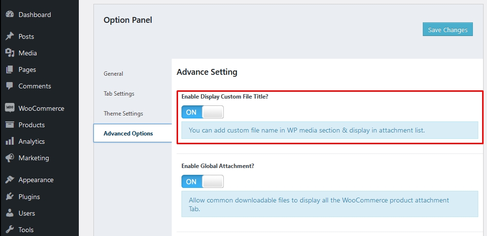487x236 pixels.
Task: Click the Marketing megaphone icon
Action: pyautogui.click(x=10, y=158)
